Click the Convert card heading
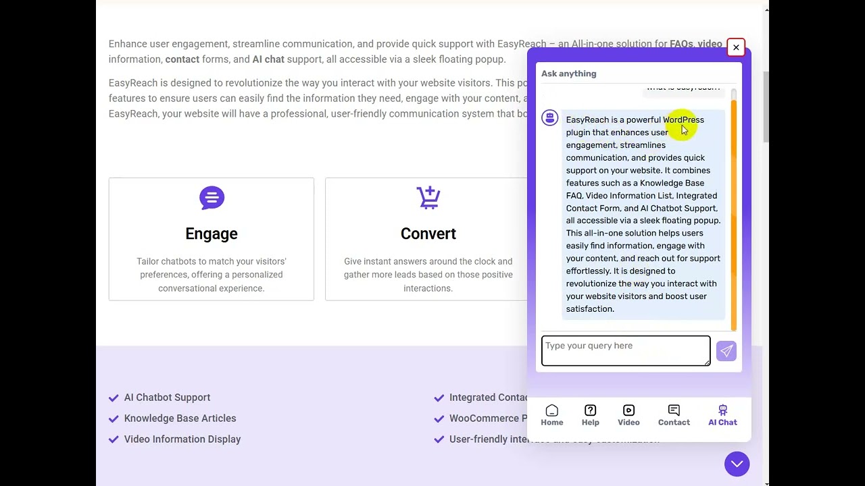 (x=428, y=234)
